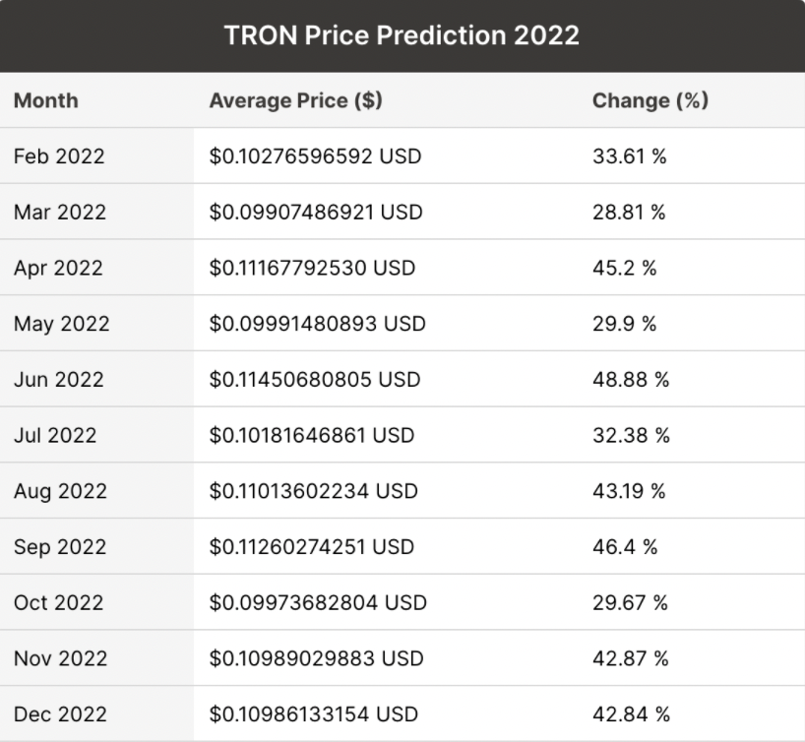Select the Feb 2022 row label
Viewport: 805px width, 742px height.
point(59,156)
